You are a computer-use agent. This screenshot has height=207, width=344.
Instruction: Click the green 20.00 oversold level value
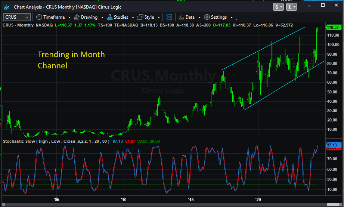point(155,141)
